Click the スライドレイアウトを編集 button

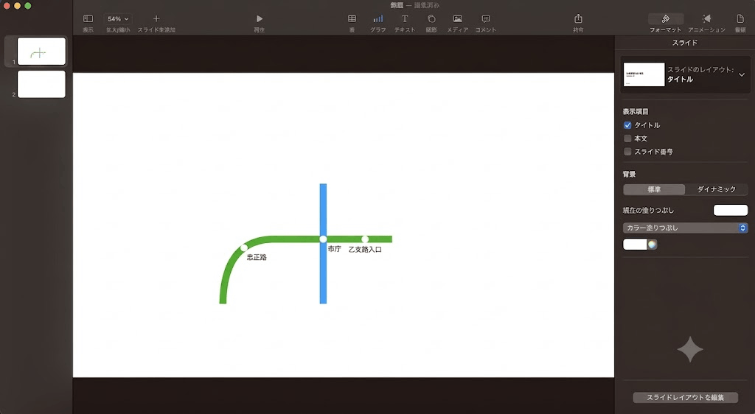tap(685, 397)
